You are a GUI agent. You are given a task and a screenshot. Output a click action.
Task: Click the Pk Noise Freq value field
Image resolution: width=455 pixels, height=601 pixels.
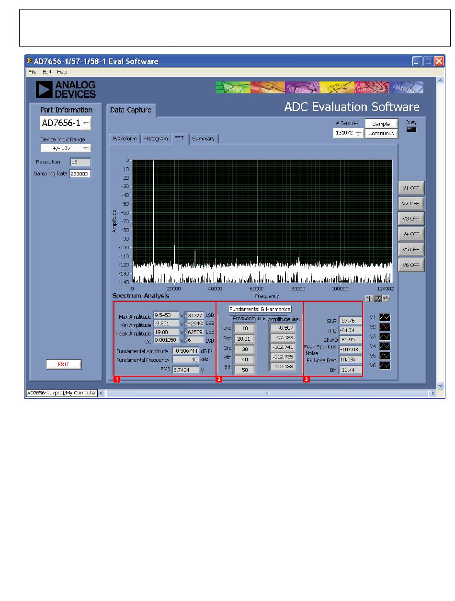351,359
